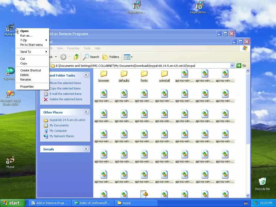Select the browser folder
This screenshot has width=276, height=207.
(104, 76)
